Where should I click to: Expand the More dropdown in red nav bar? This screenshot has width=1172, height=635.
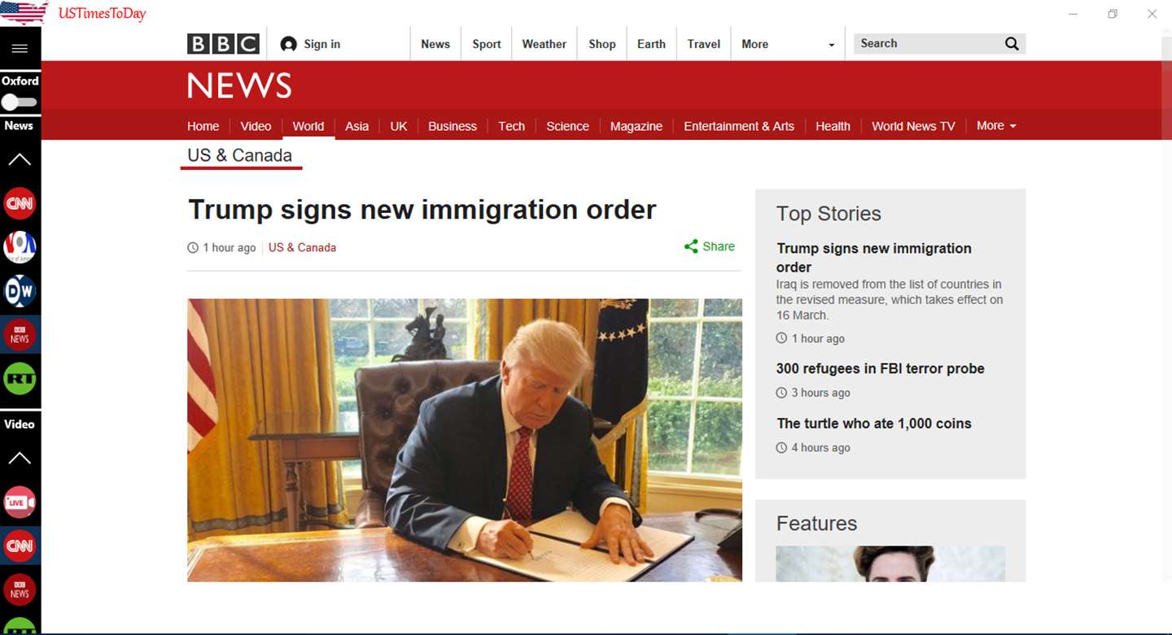pos(996,126)
